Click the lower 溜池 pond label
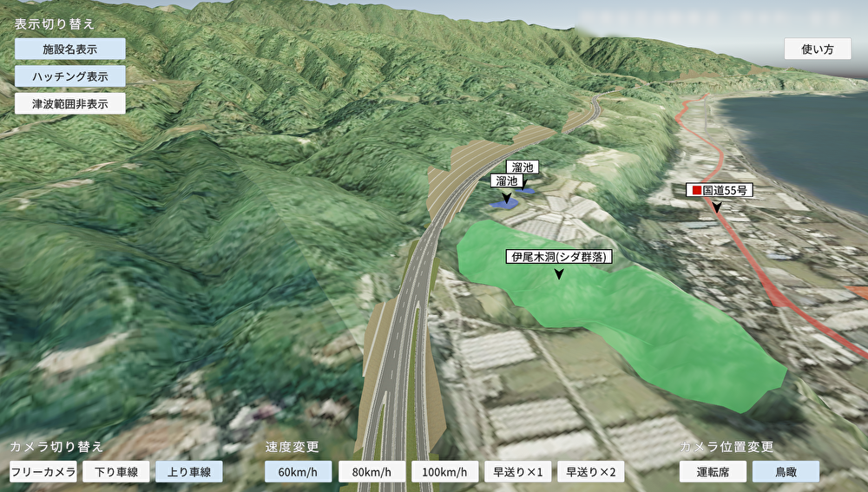Screen dimensions: 868x492 click(x=507, y=181)
